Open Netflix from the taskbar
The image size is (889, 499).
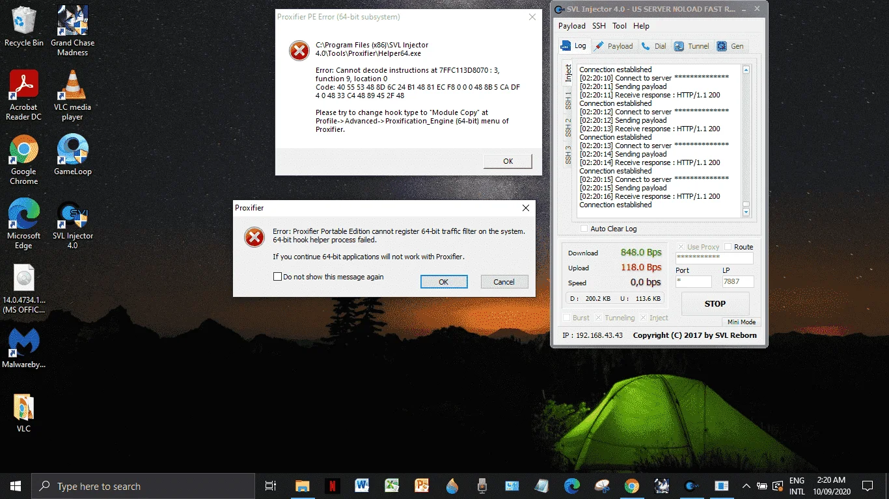[x=332, y=486]
